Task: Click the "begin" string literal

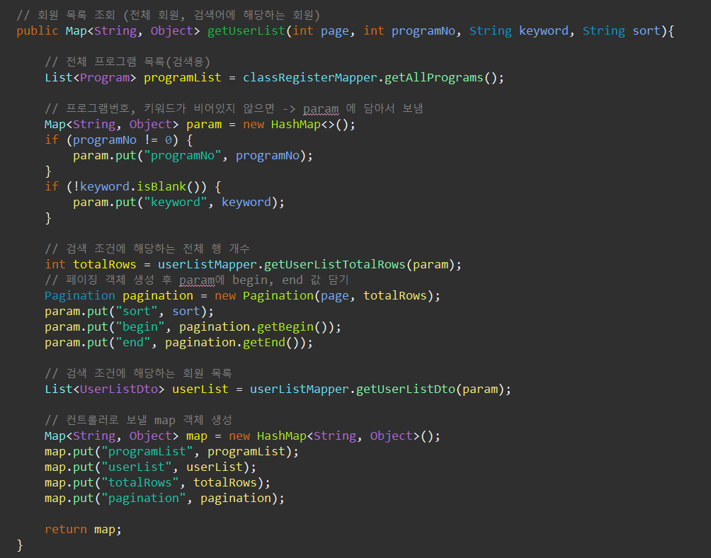Action: pyautogui.click(x=140, y=327)
